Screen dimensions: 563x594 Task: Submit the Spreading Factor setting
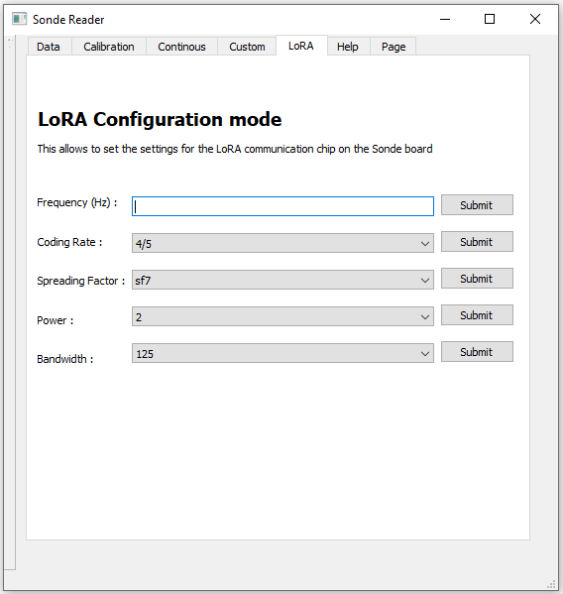point(477,279)
